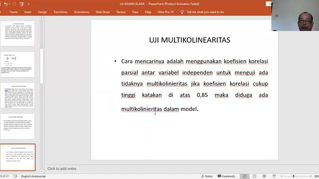This screenshot has width=319, height=179.
Task: Open the Undo history dropdown arrow
Action: (x=9, y=4)
